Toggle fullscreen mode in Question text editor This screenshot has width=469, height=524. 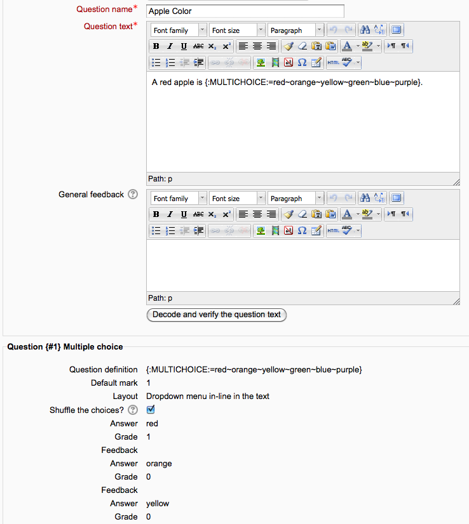(397, 30)
